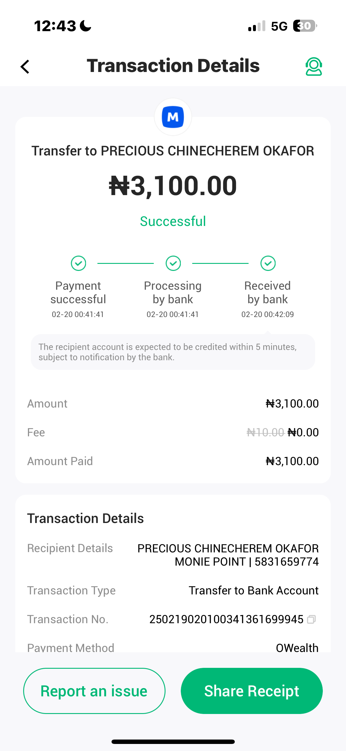Tap the back arrow icon
This screenshot has width=346, height=751.
point(25,66)
